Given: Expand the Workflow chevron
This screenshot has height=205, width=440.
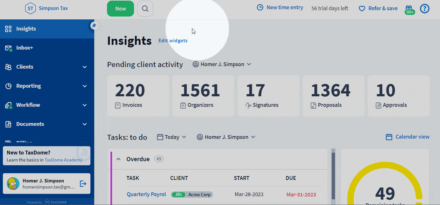Looking at the screenshot, I should tap(85, 105).
